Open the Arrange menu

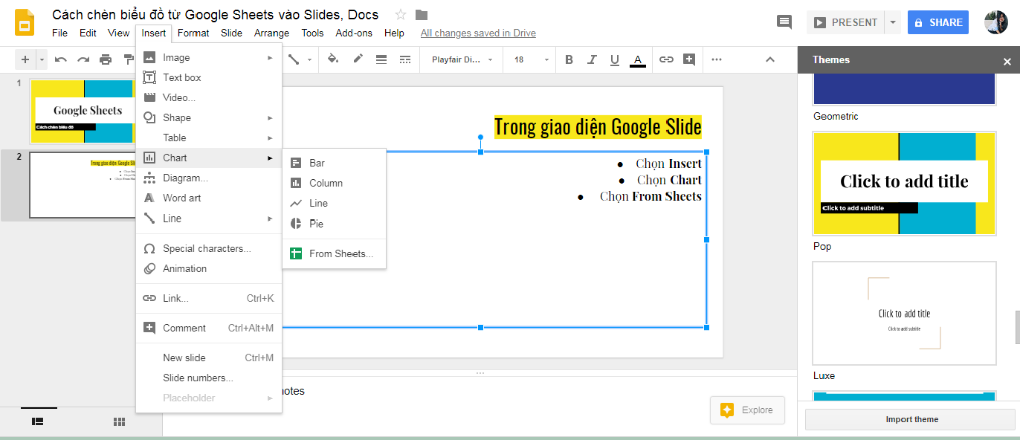point(272,33)
